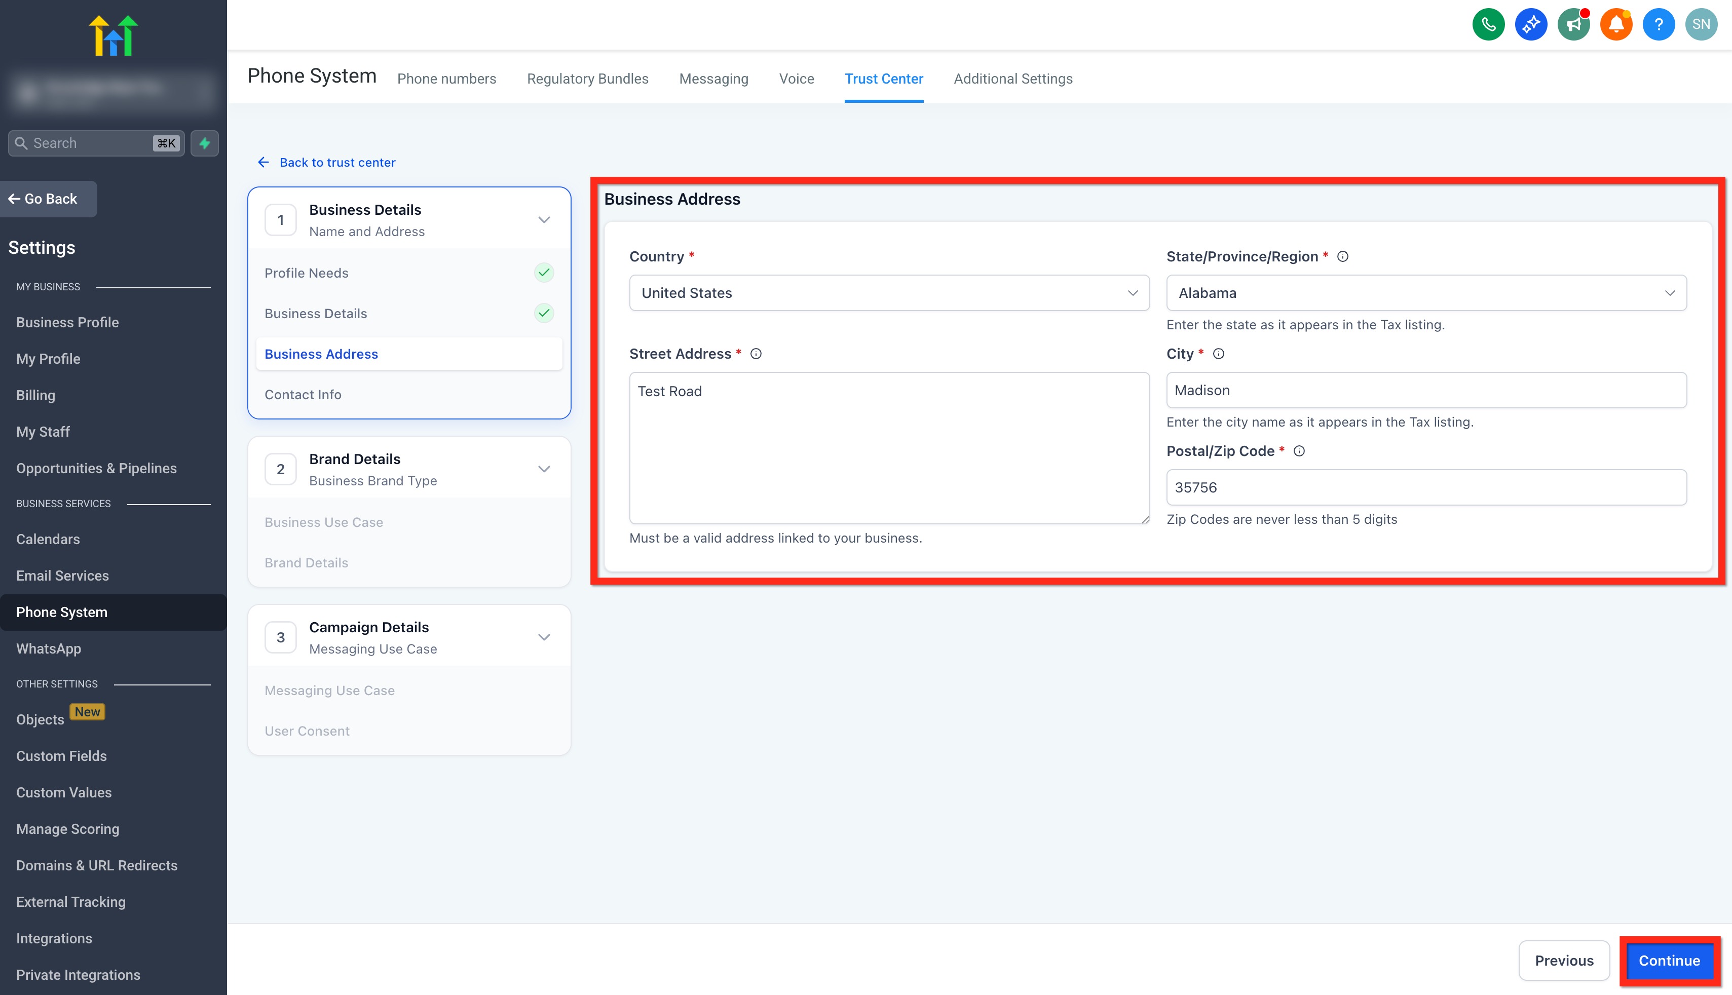Open the blue AI sparkle icon

pyautogui.click(x=1530, y=25)
